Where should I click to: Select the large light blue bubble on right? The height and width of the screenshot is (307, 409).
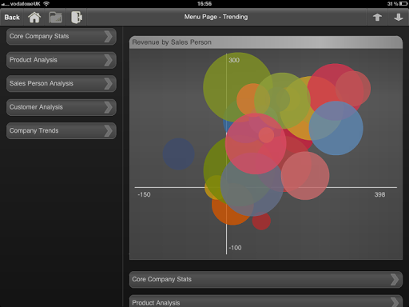tap(336, 128)
